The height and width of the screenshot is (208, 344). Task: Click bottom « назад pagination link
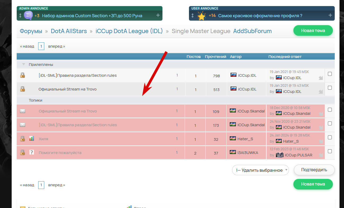tap(27, 185)
